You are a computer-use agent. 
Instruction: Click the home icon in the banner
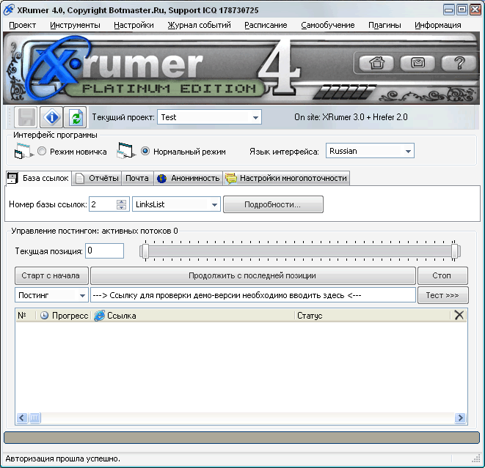(376, 63)
